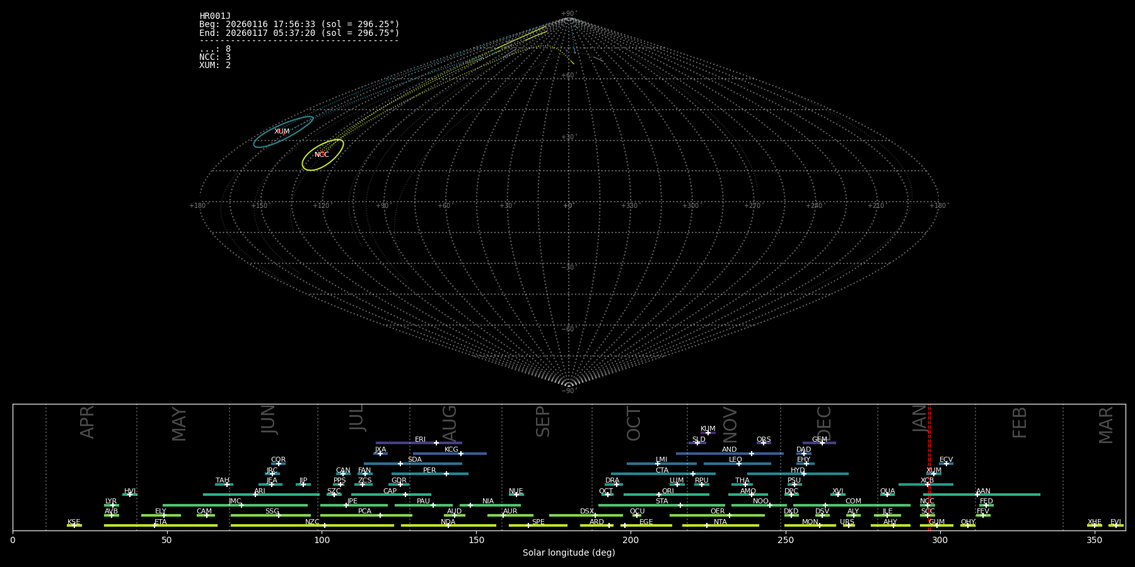Click the GEM peak marker in timeline
Screen dimensions: 1135x567
822,443
